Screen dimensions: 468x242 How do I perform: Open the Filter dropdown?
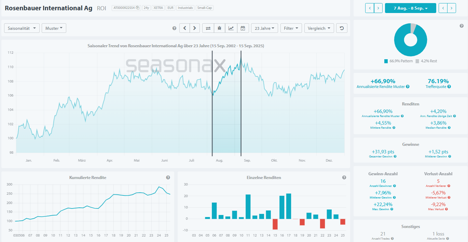pyautogui.click(x=291, y=28)
